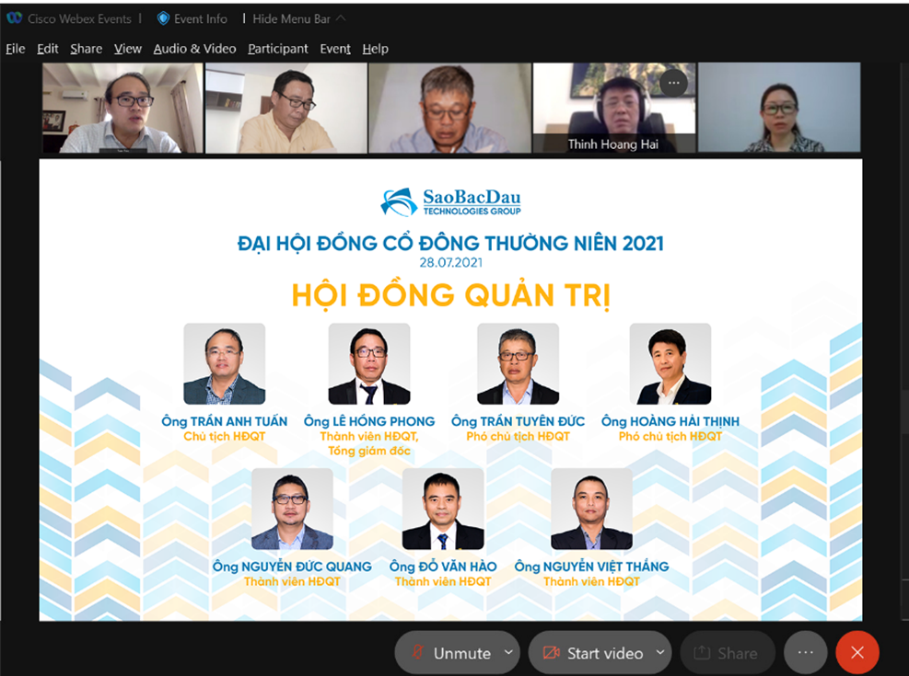Open the Audio & Video menu
The image size is (909, 676).
pos(195,49)
